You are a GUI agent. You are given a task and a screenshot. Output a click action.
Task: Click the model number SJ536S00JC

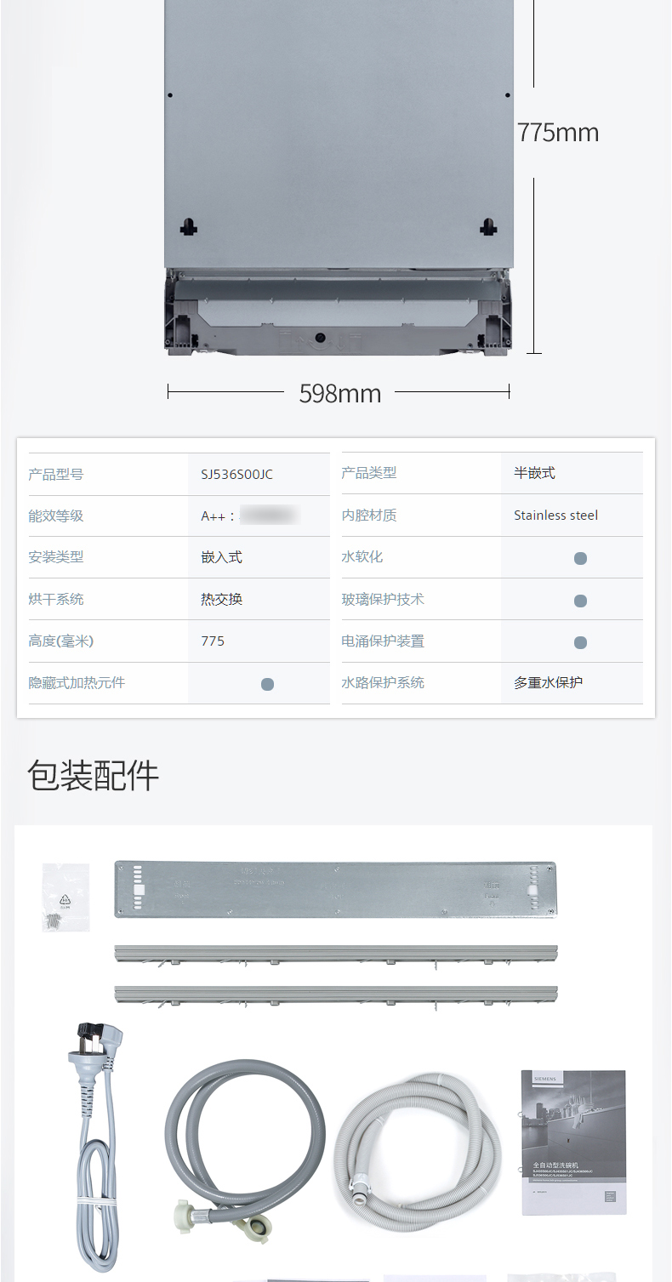pyautogui.click(x=237, y=475)
